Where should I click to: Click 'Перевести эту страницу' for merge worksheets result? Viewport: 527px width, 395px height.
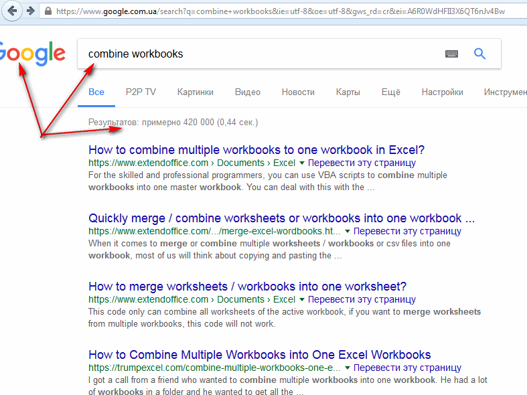[x=362, y=300]
